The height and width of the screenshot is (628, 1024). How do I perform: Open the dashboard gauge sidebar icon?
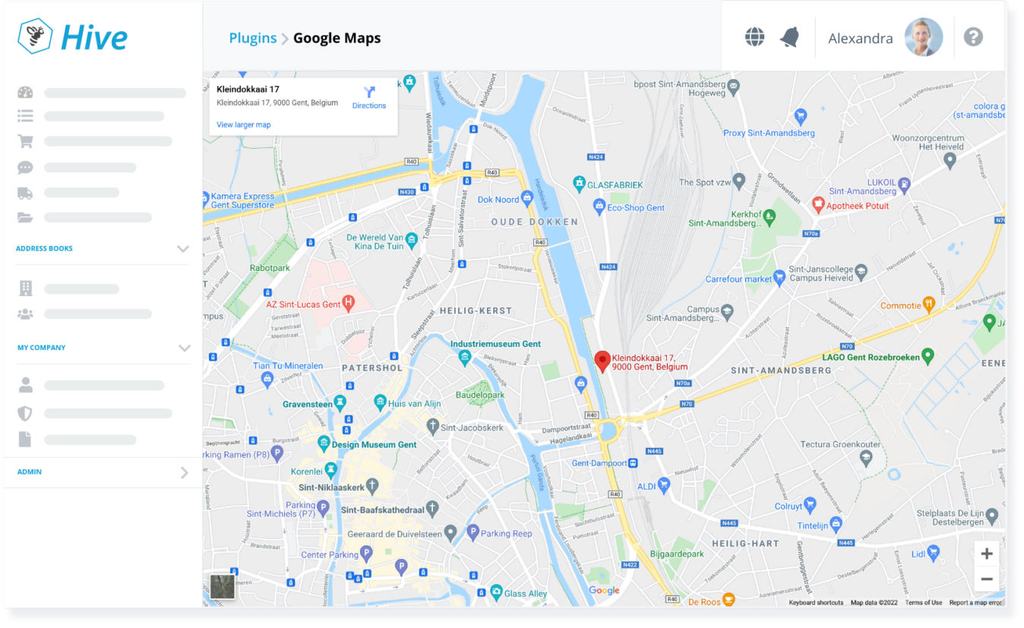26,93
